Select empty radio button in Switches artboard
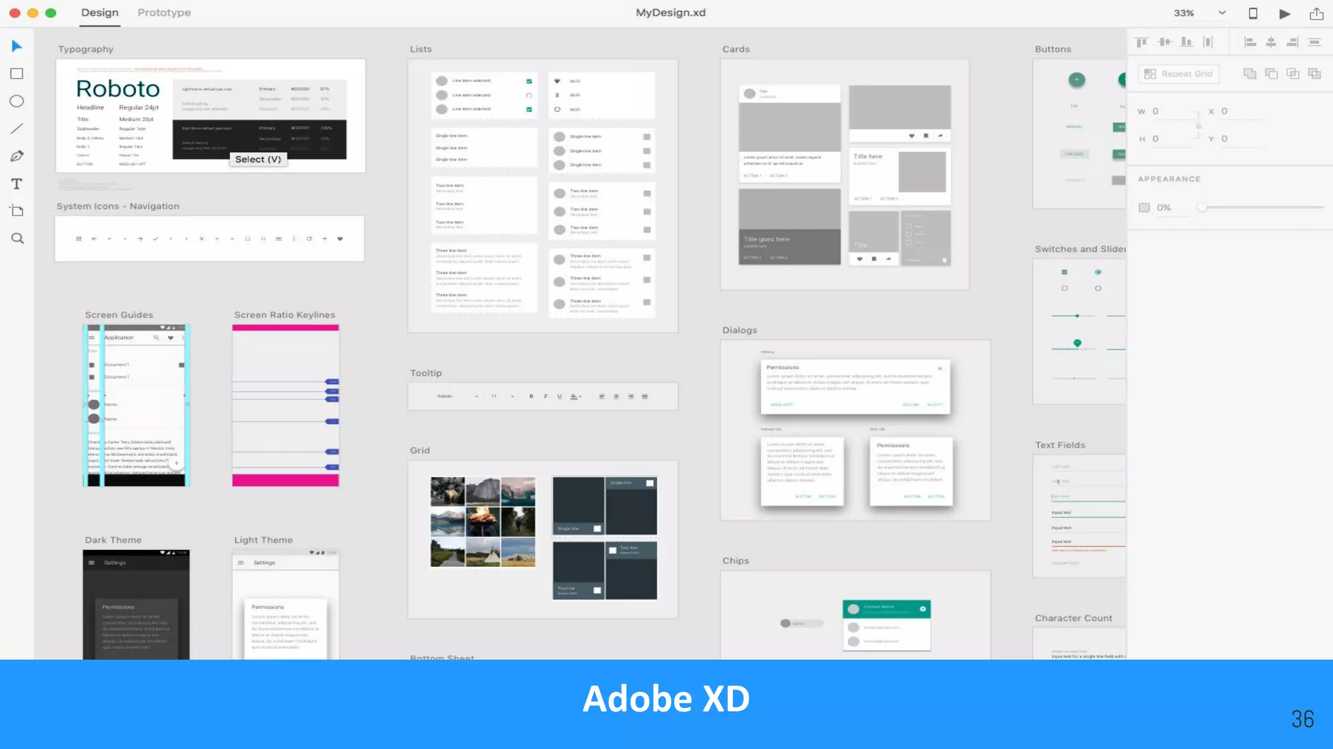This screenshot has width=1333, height=749. [x=1098, y=288]
